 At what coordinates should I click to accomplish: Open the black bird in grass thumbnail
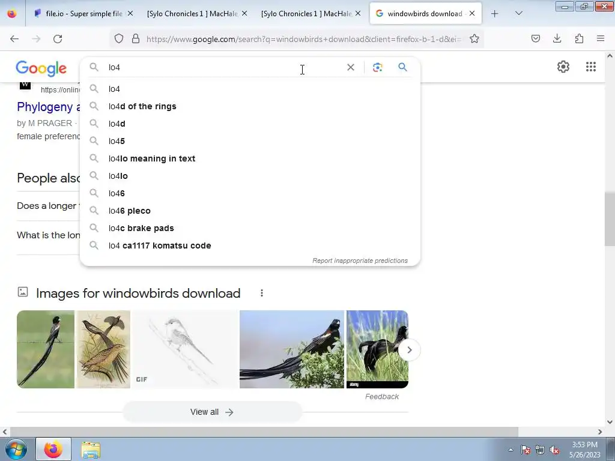coord(377,349)
